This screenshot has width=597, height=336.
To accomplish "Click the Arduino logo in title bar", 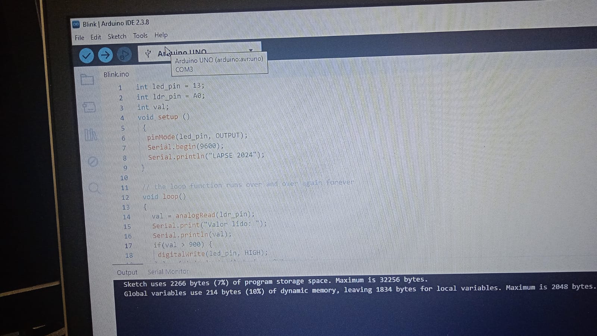I will click(76, 24).
